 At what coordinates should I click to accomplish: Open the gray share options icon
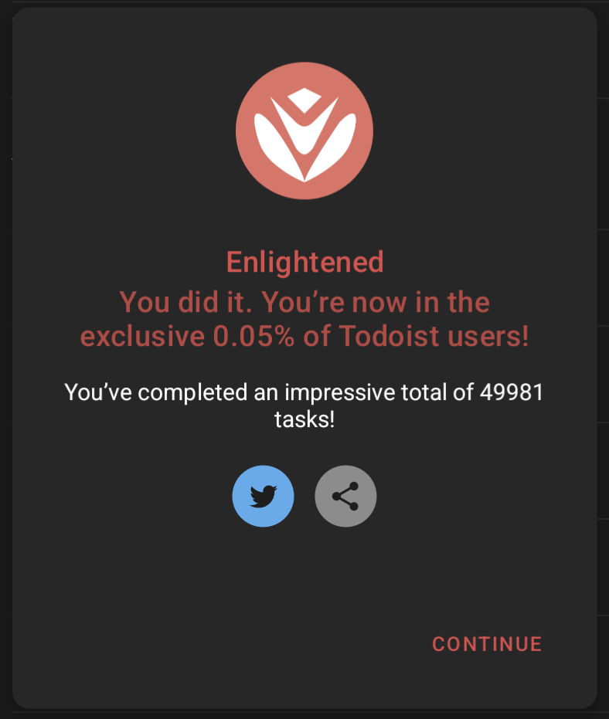[345, 496]
